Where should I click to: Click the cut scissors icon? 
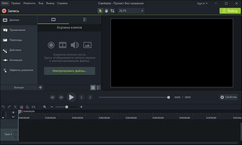[x=15, y=107]
